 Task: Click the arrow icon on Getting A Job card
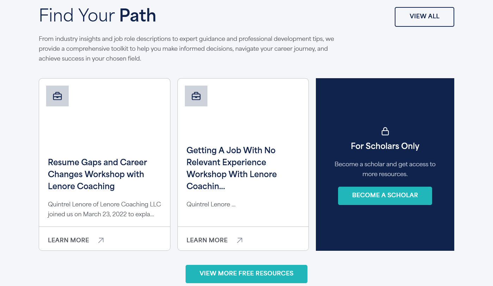(x=239, y=240)
